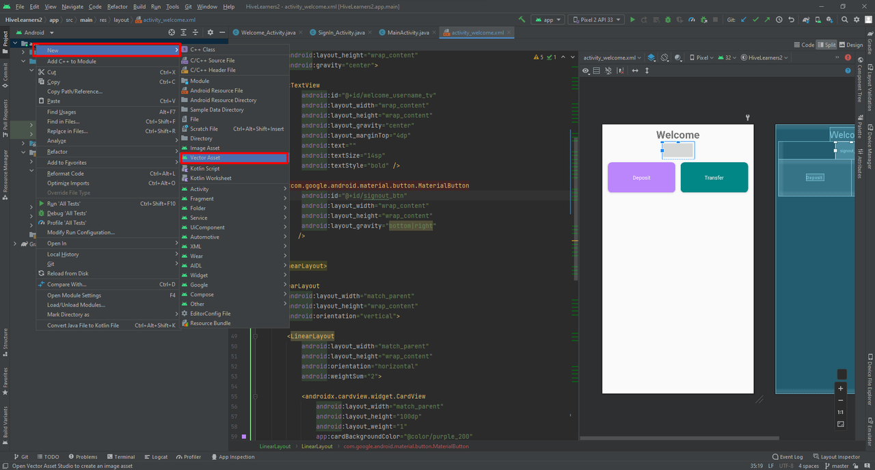Zoom out the design preview
This screenshot has width=875, height=470.
click(x=841, y=400)
